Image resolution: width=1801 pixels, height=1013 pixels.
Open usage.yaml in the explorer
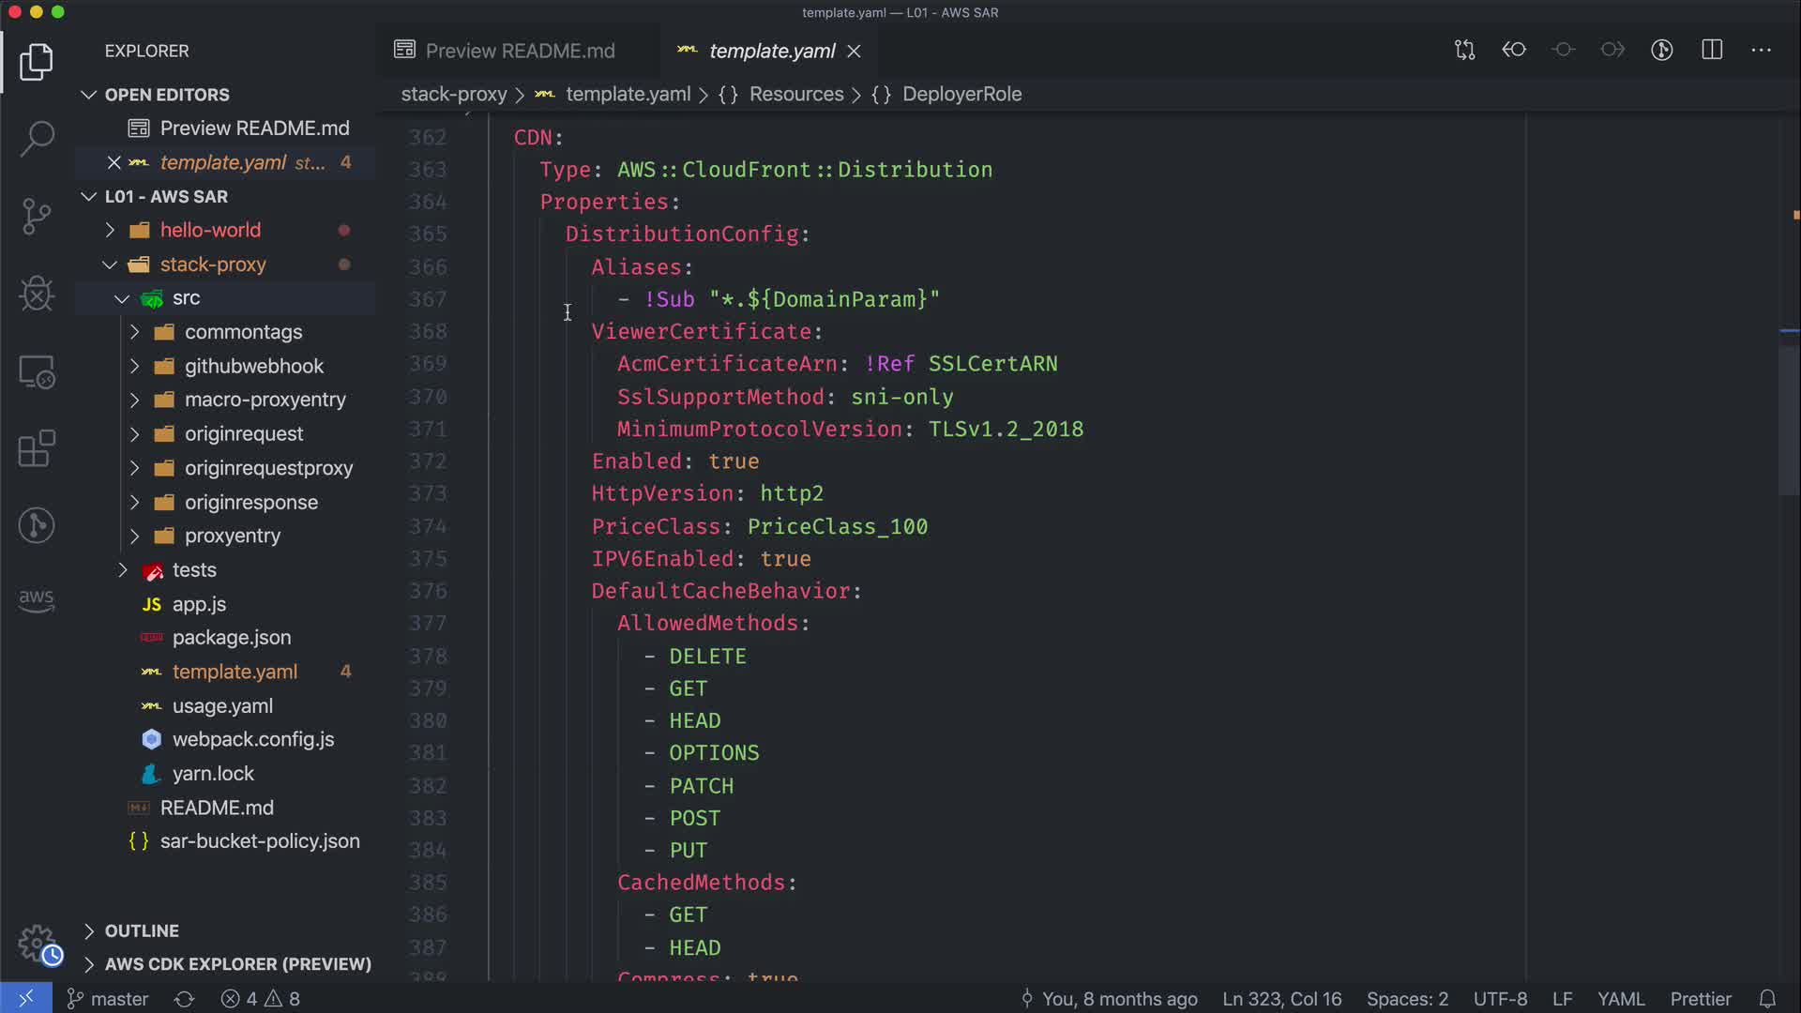pyautogui.click(x=222, y=705)
